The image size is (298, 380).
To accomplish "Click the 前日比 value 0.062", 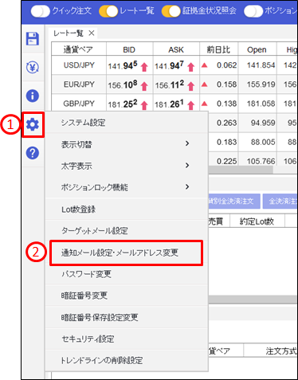I will [x=226, y=65].
